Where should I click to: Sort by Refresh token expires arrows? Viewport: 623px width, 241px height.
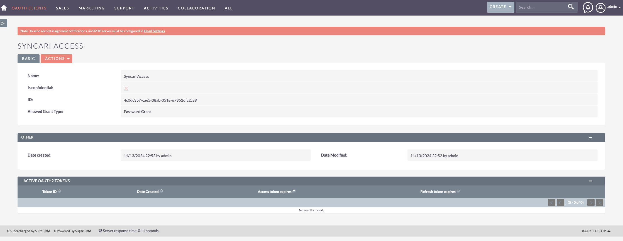[x=458, y=191]
